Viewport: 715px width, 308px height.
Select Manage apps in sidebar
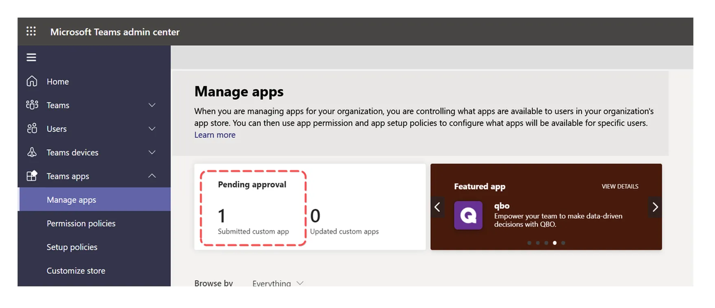coord(94,200)
